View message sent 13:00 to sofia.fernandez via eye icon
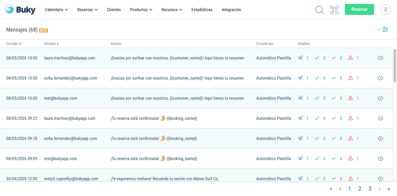Image resolution: width=397 pixels, height=196 pixels. pos(381,78)
